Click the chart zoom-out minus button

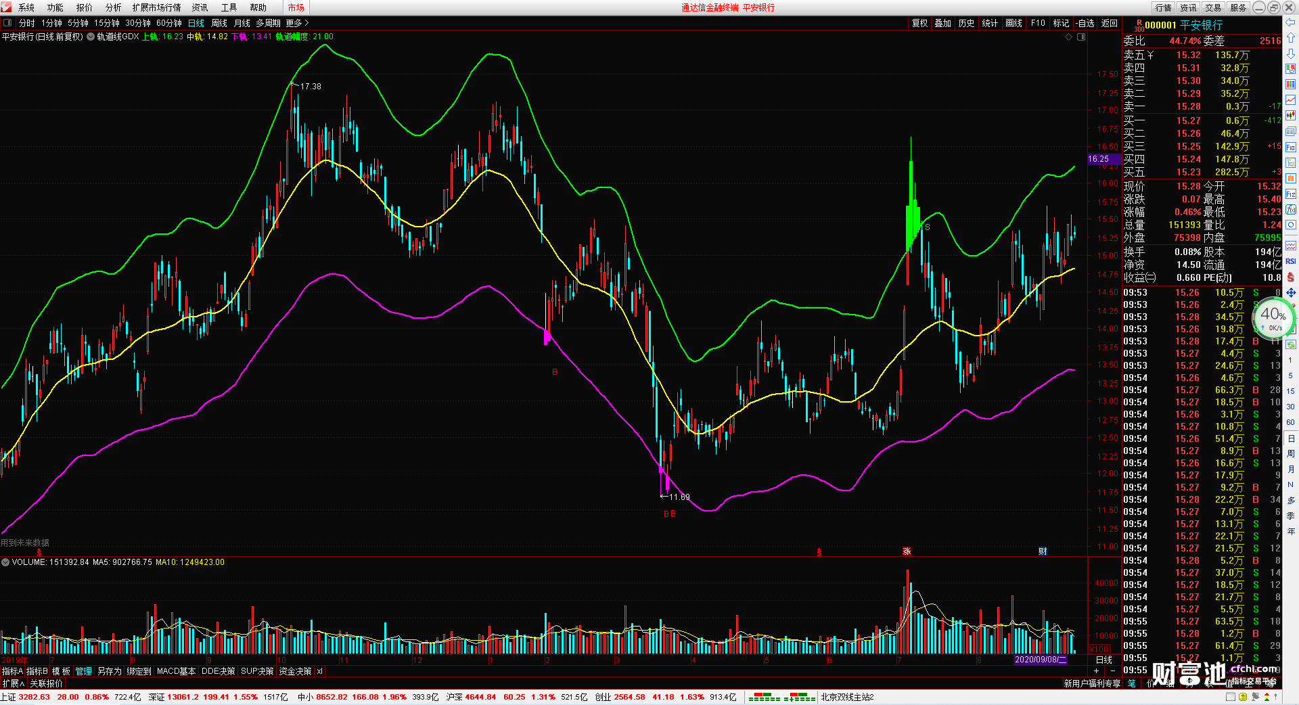click(x=1113, y=670)
